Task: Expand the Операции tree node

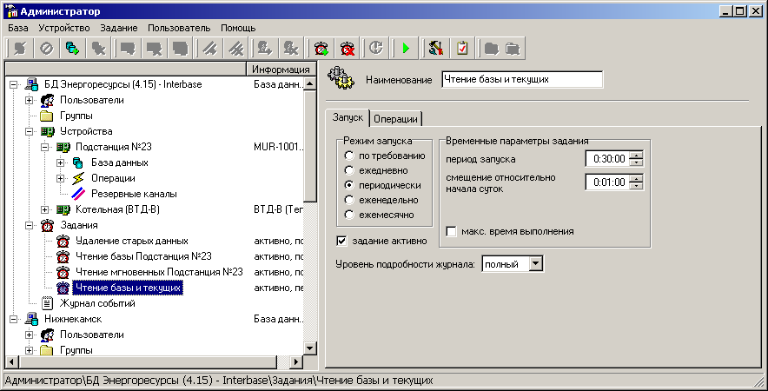Action: click(x=61, y=179)
